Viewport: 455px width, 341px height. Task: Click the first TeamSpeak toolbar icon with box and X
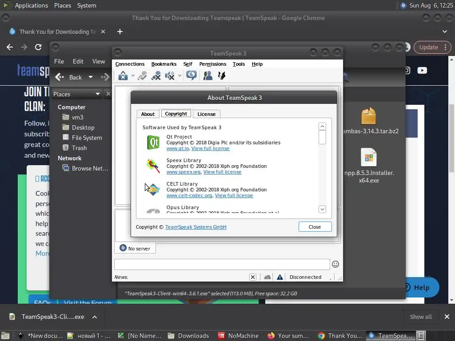(x=123, y=76)
